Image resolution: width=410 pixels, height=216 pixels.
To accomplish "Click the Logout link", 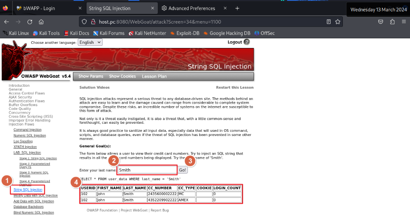I will (234, 42).
